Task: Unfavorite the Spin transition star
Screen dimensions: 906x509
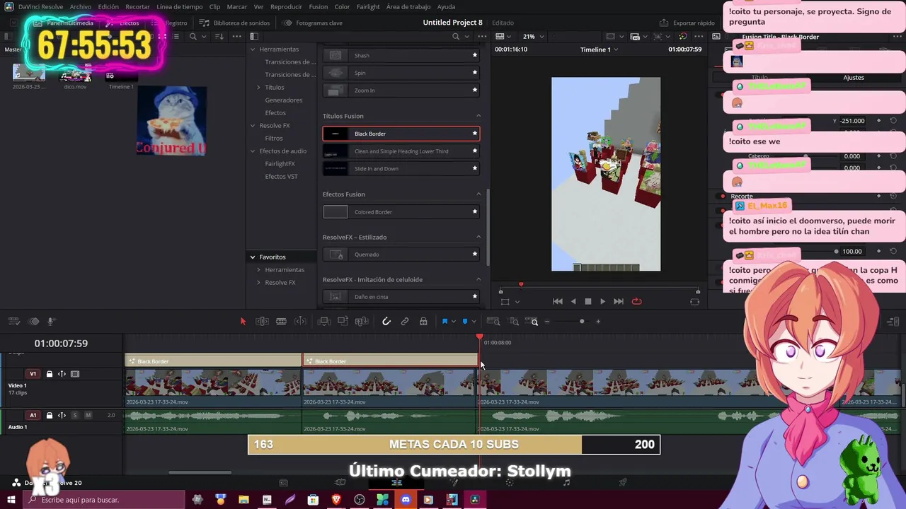Action: [x=475, y=73]
